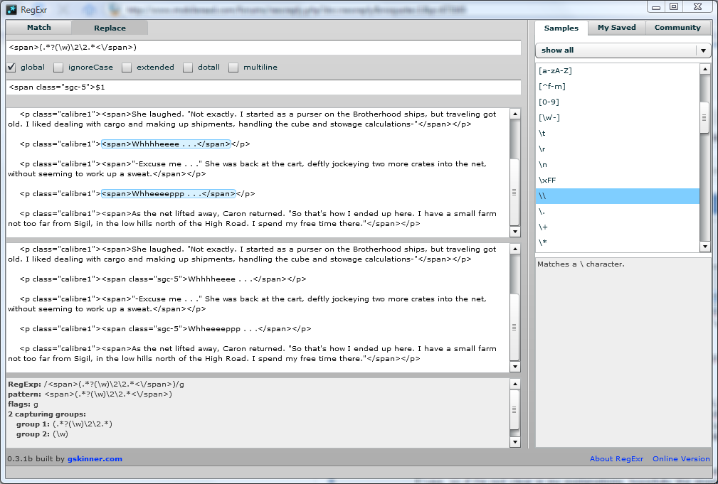The image size is (718, 484).
Task: Close the RegExr window
Action: [697, 7]
